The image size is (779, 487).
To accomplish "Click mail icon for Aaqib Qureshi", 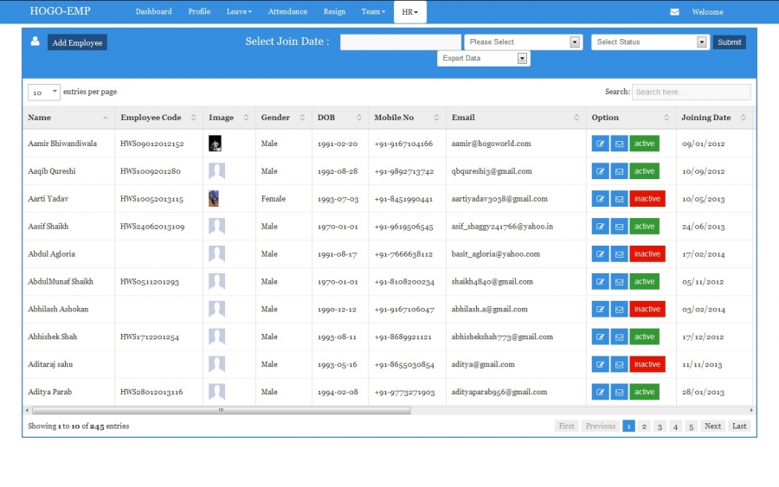I will pyautogui.click(x=619, y=171).
